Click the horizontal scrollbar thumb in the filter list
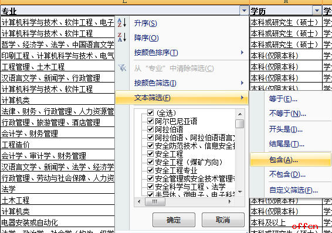 tap(155, 202)
